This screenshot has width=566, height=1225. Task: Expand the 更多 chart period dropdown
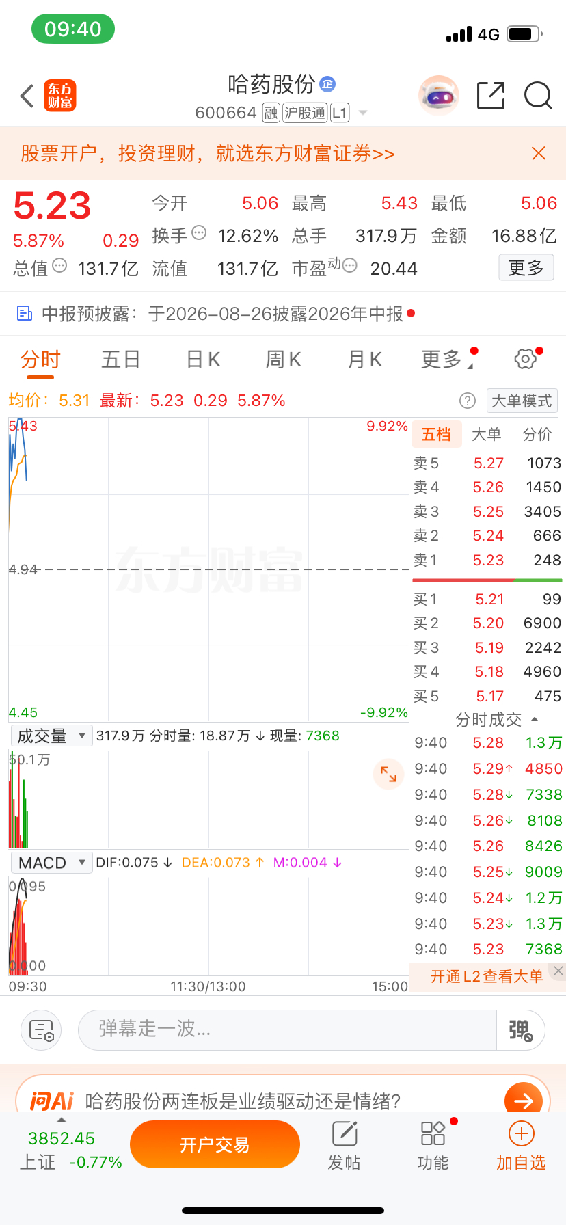pyautogui.click(x=447, y=360)
